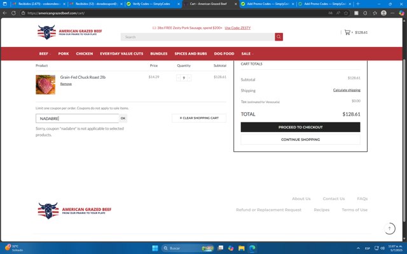Switch to the Recibidos (2.675) Gmail tab
The height and width of the screenshot is (254, 407).
tap(39, 4)
